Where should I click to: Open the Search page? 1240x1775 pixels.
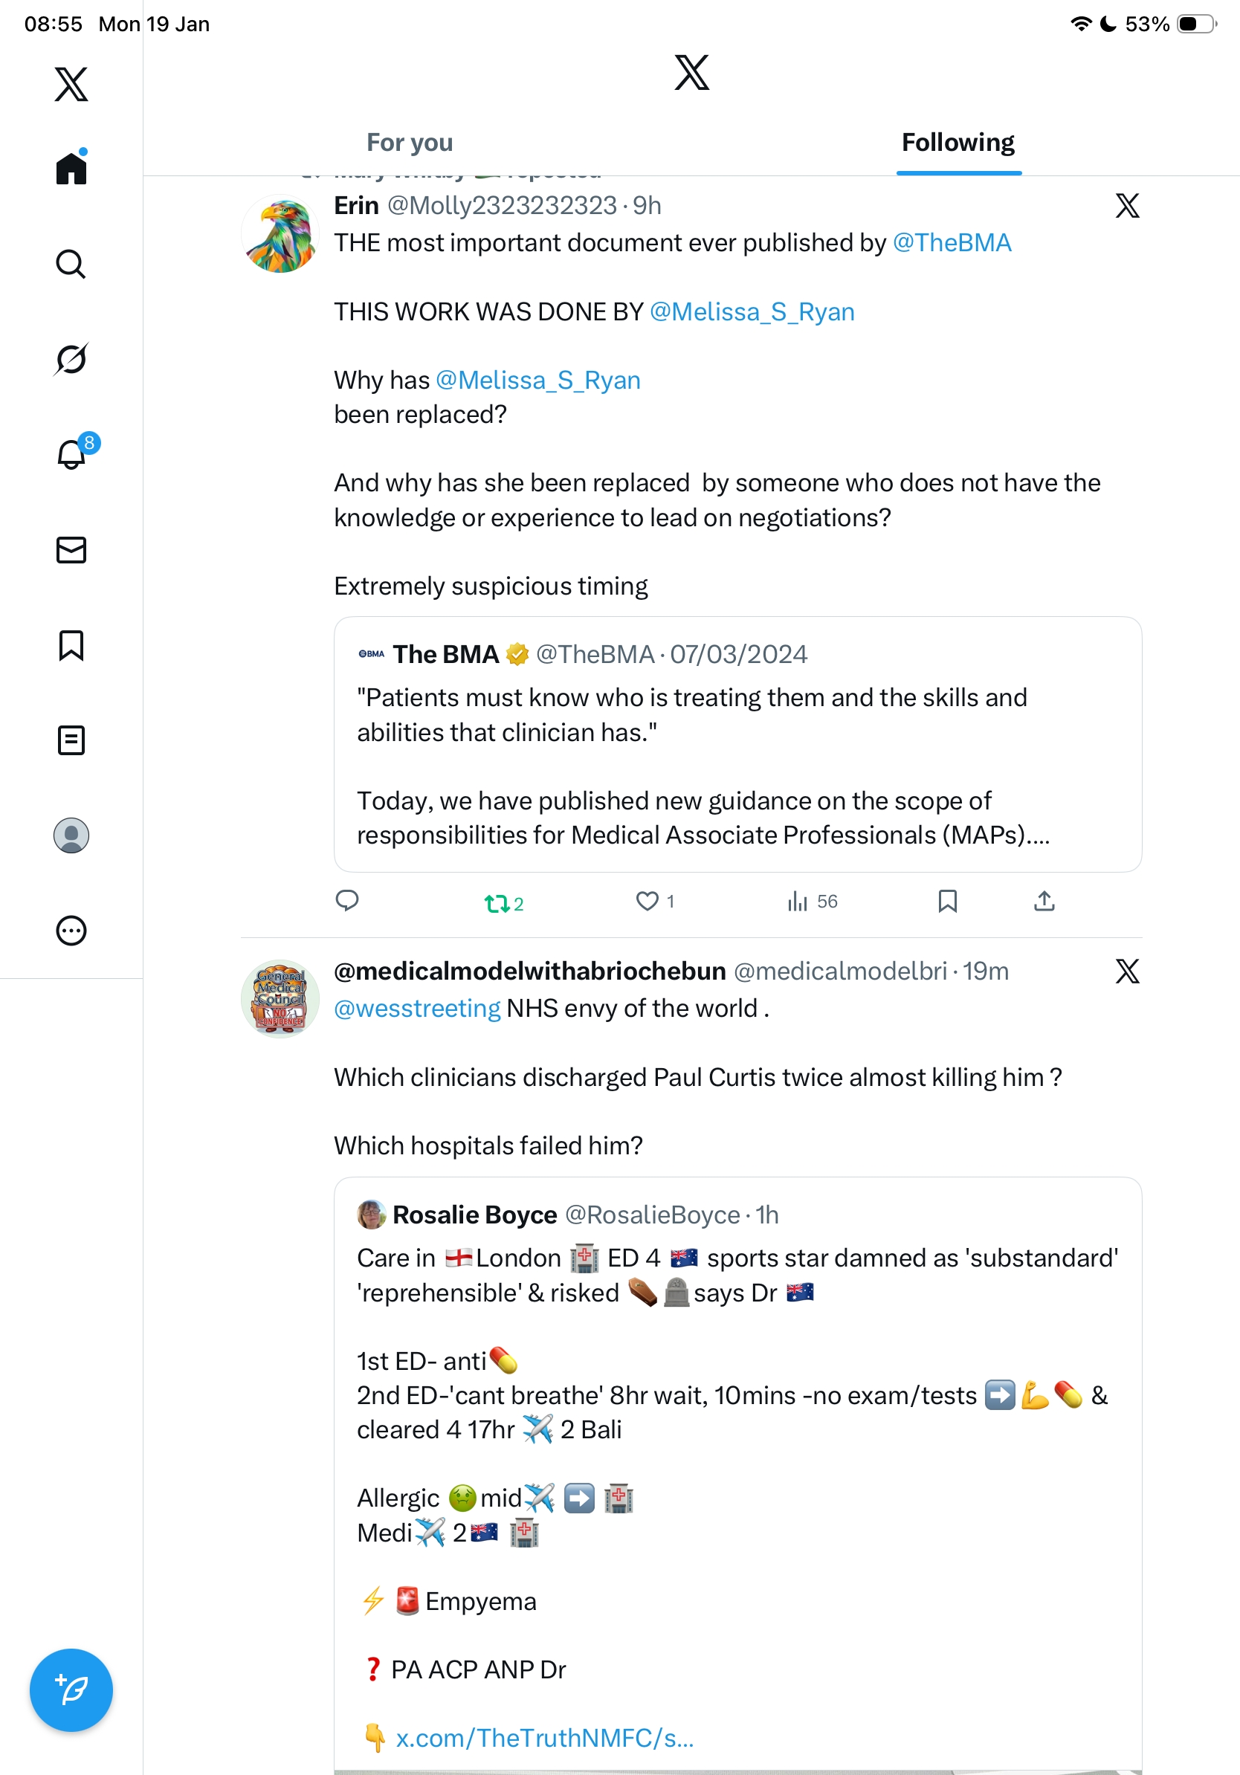pos(71,264)
